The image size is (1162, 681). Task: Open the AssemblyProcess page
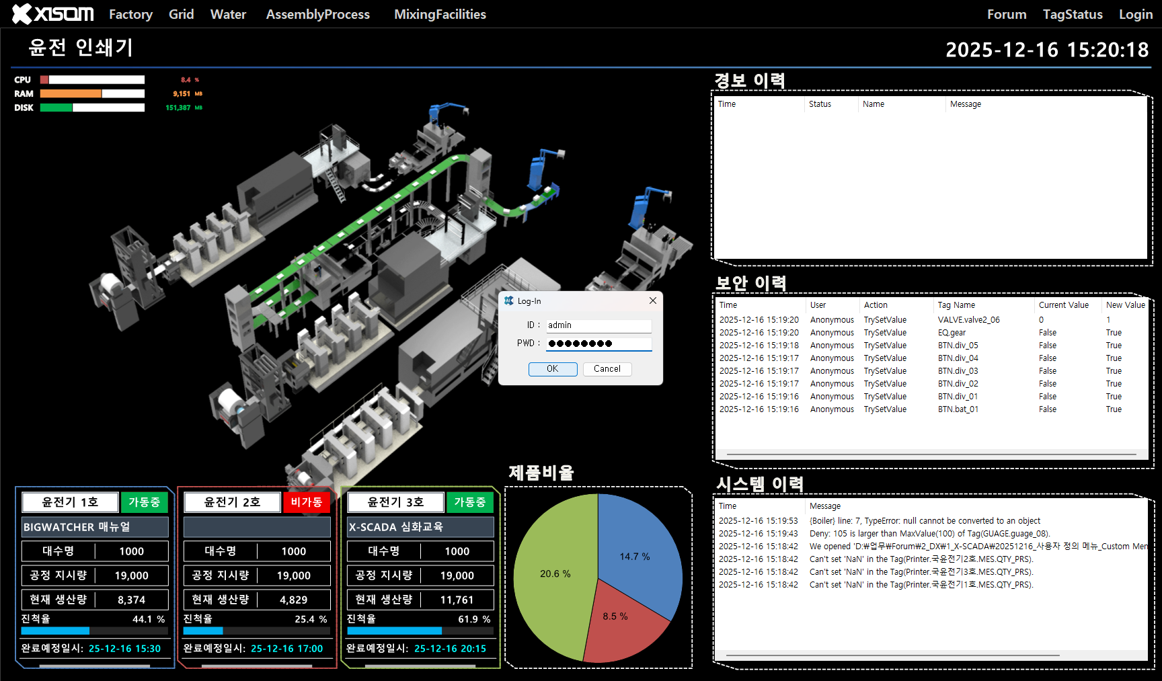(317, 14)
